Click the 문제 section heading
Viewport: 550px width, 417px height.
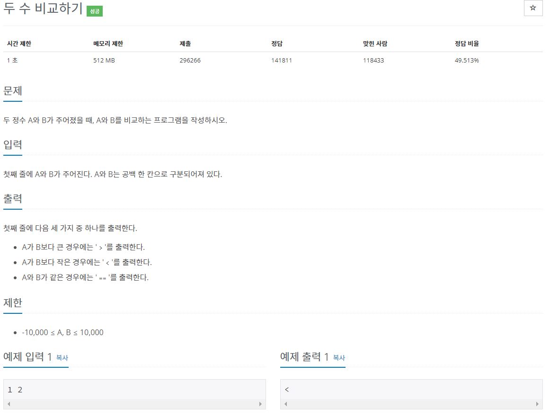tap(13, 91)
